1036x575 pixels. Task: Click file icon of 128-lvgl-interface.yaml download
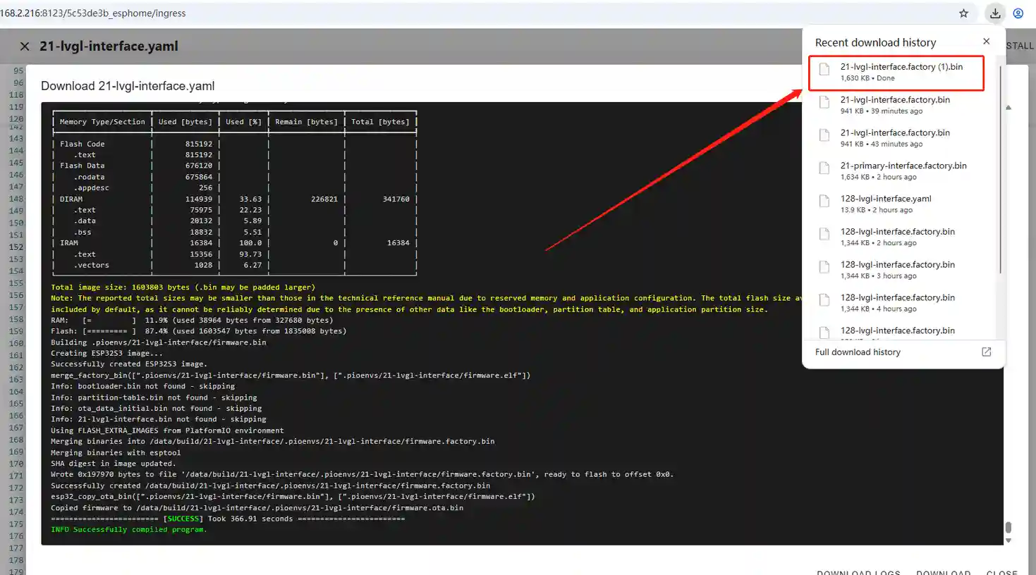[x=824, y=202]
